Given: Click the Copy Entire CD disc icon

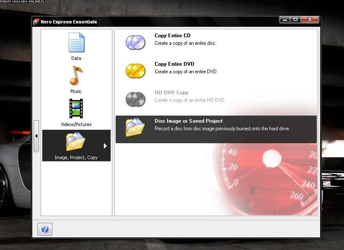Looking at the screenshot, I should coord(135,42).
